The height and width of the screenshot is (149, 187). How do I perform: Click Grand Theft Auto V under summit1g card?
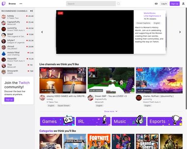[152, 102]
